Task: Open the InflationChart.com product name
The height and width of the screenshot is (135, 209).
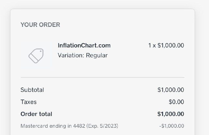Action: (84, 45)
